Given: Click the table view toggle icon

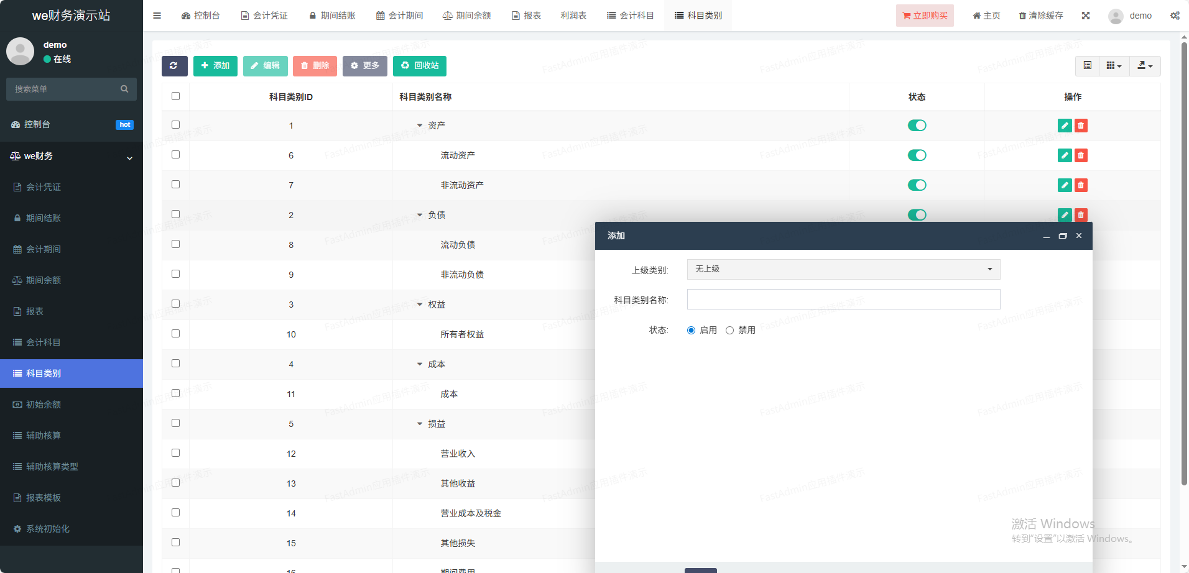Looking at the screenshot, I should (1087, 66).
